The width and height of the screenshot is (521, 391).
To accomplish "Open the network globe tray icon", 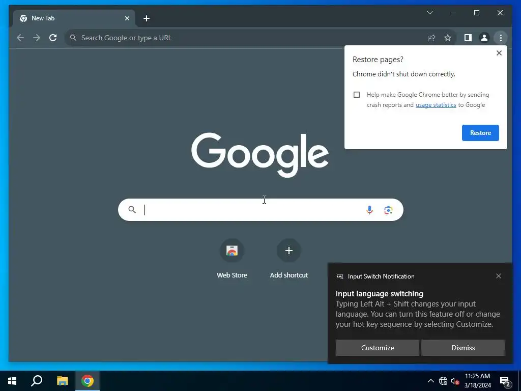I will pyautogui.click(x=443, y=381).
